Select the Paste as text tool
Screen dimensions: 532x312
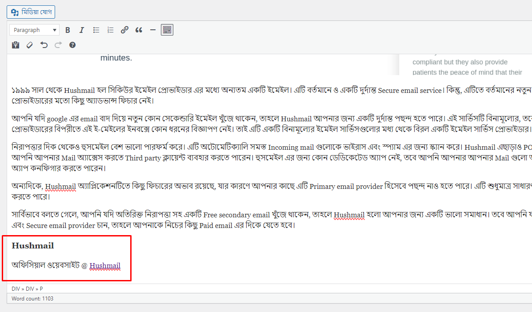[16, 45]
